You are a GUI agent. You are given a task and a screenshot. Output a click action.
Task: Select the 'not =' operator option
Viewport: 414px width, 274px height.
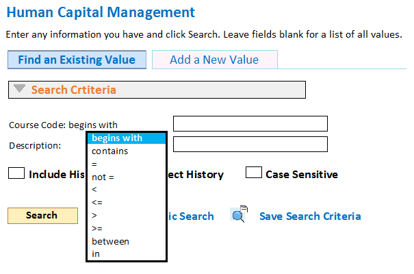(x=127, y=177)
